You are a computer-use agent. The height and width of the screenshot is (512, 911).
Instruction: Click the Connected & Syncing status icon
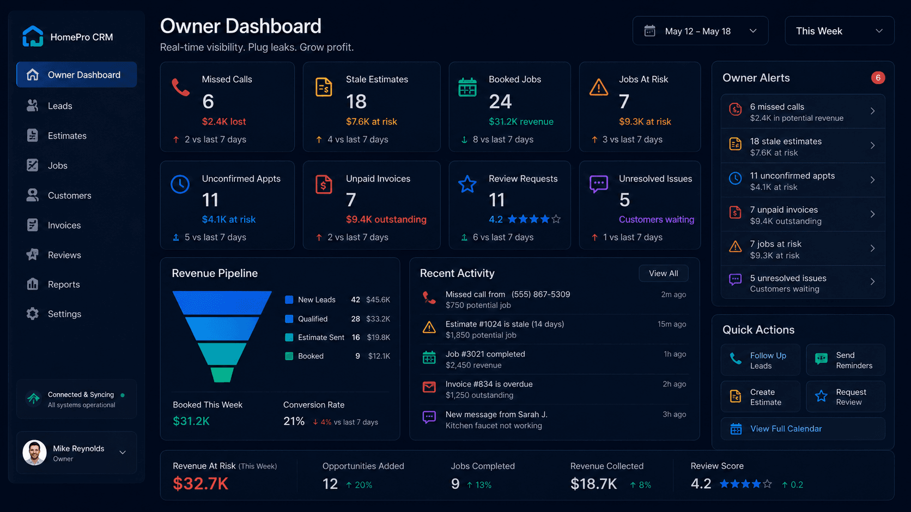pos(34,398)
